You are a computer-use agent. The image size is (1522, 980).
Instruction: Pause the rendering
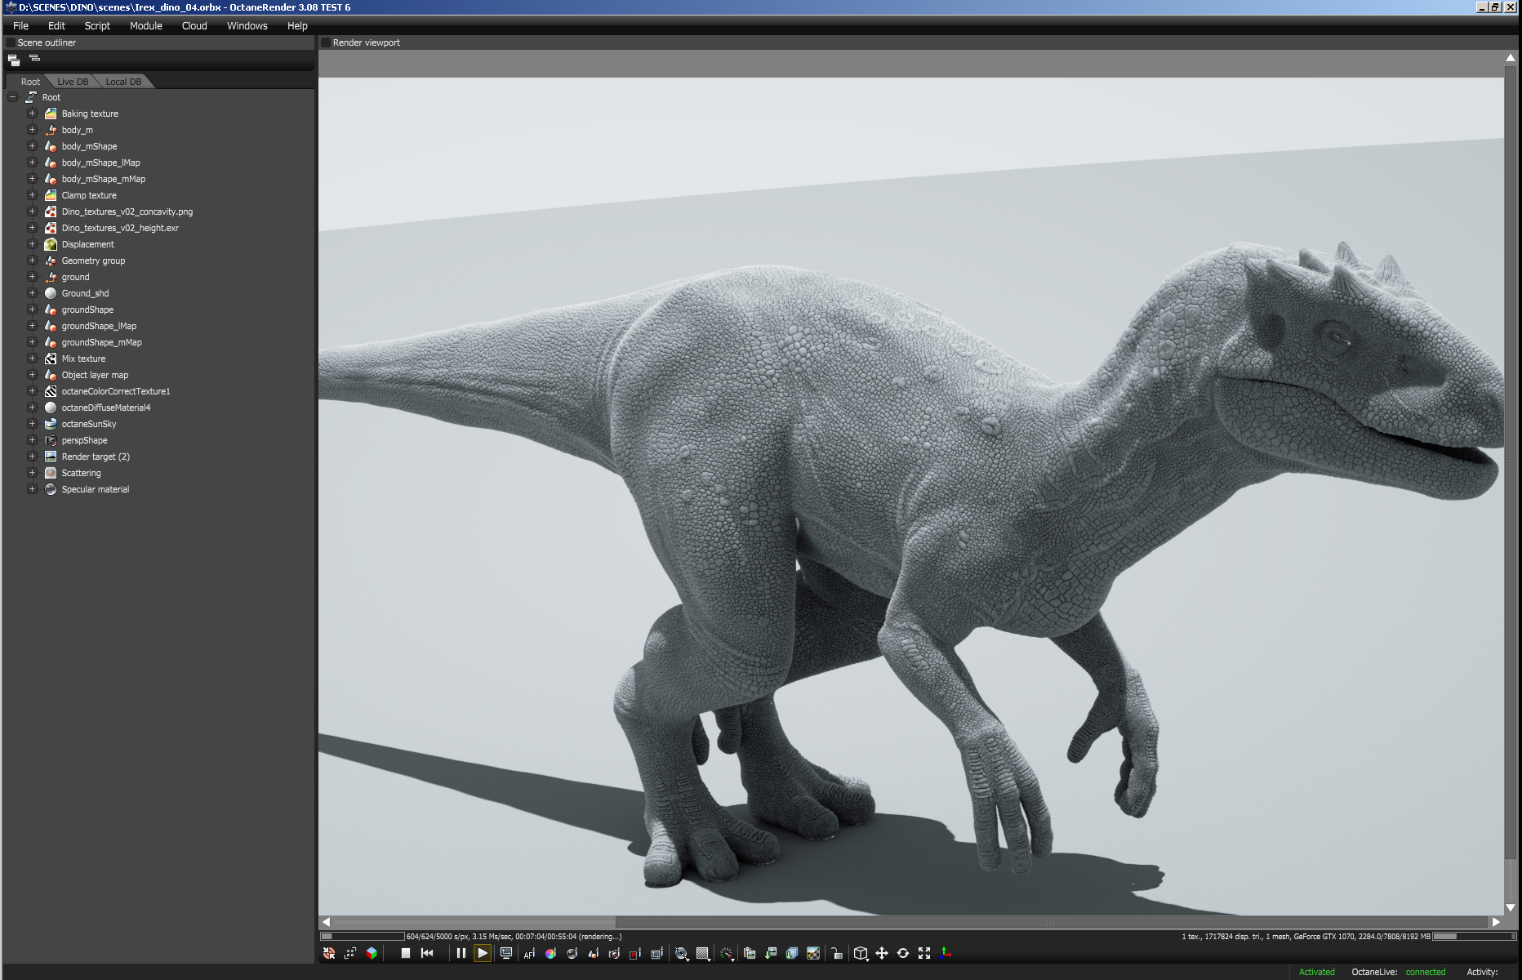461,953
